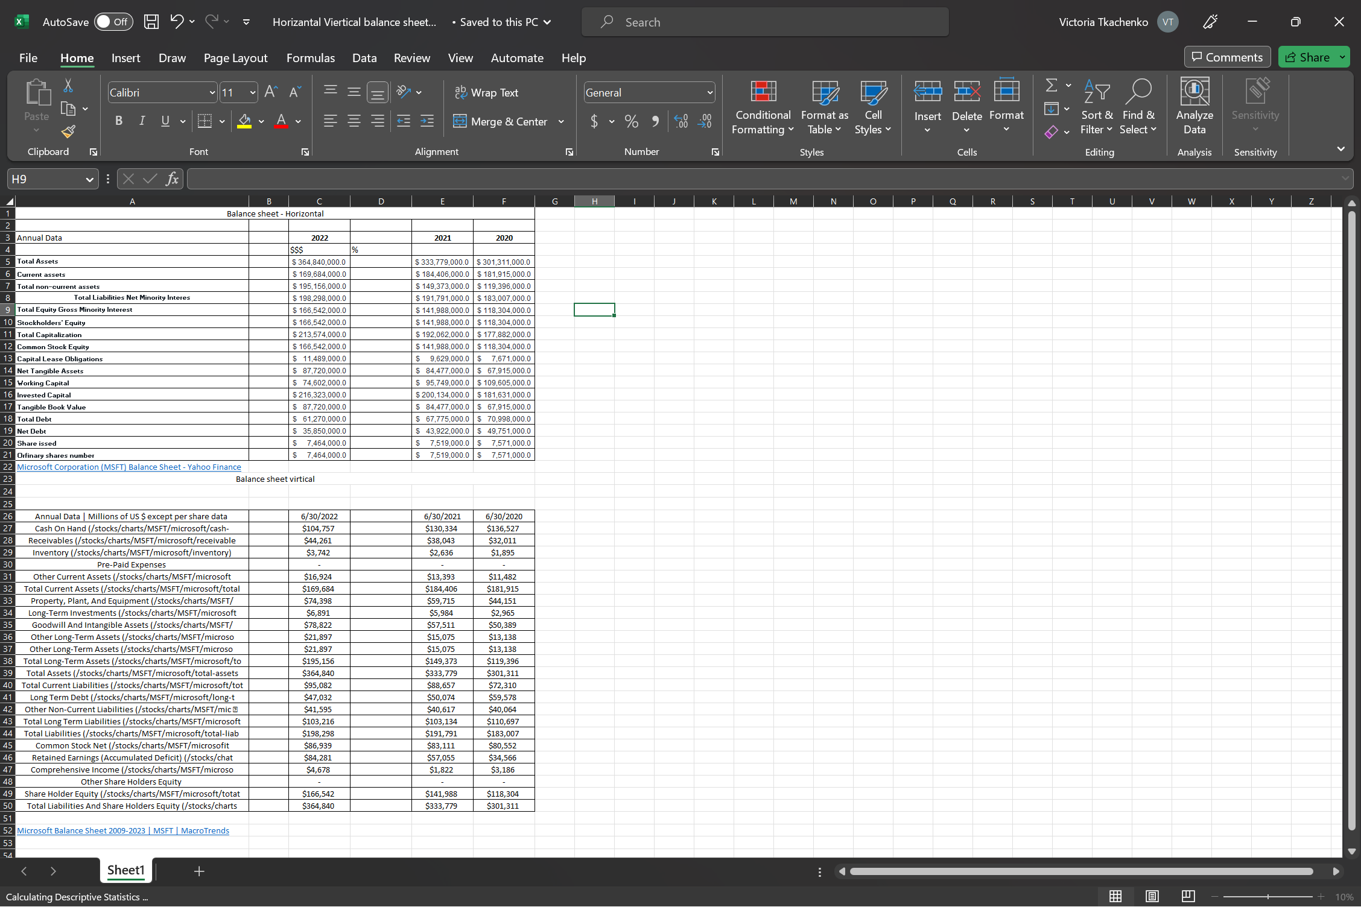1361x907 pixels.
Task: Click the Format Painter brush icon
Action: (68, 131)
